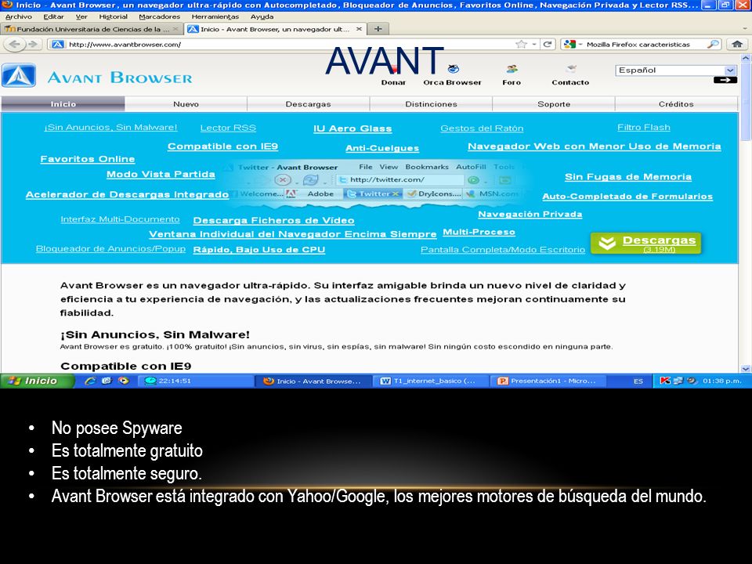This screenshot has height=564, width=752.
Task: Open the Orca Browser icon
Action: click(x=453, y=69)
